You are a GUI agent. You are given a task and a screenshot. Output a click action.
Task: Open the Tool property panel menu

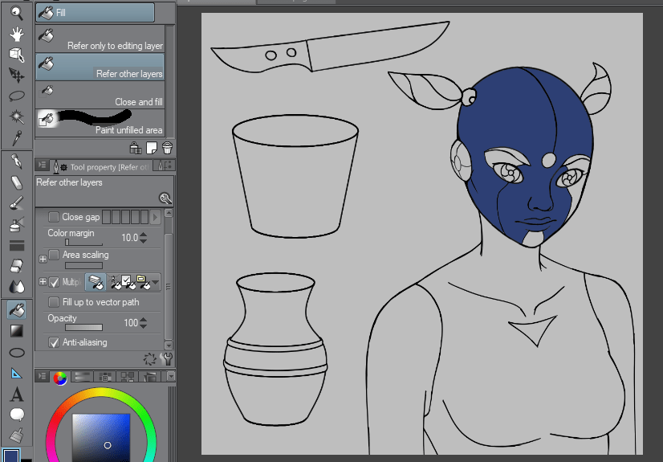tap(43, 166)
